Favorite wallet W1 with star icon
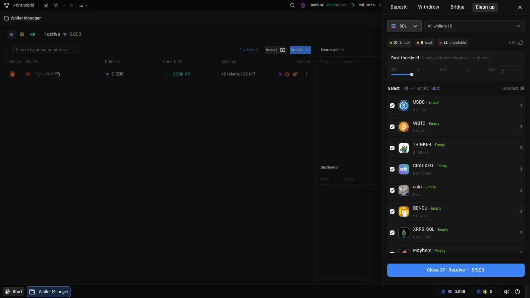The image size is (530, 298). pos(287,74)
